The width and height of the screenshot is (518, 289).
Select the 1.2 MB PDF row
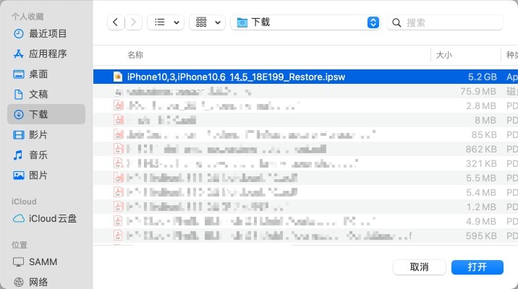click(305, 207)
